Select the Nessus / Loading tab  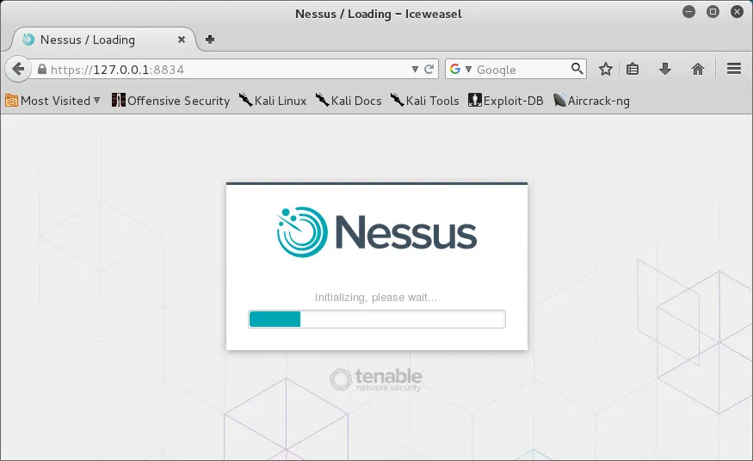pyautogui.click(x=103, y=40)
